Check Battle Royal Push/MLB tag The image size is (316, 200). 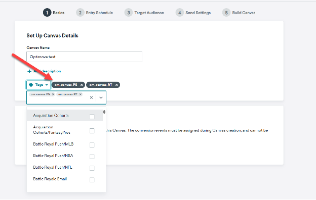(x=92, y=145)
